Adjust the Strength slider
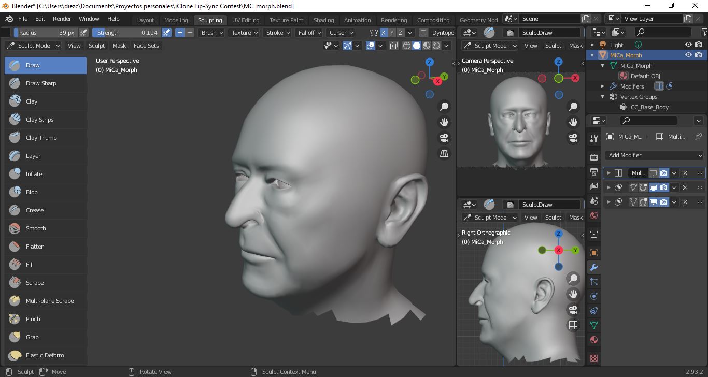The height and width of the screenshot is (377, 708). [x=126, y=33]
